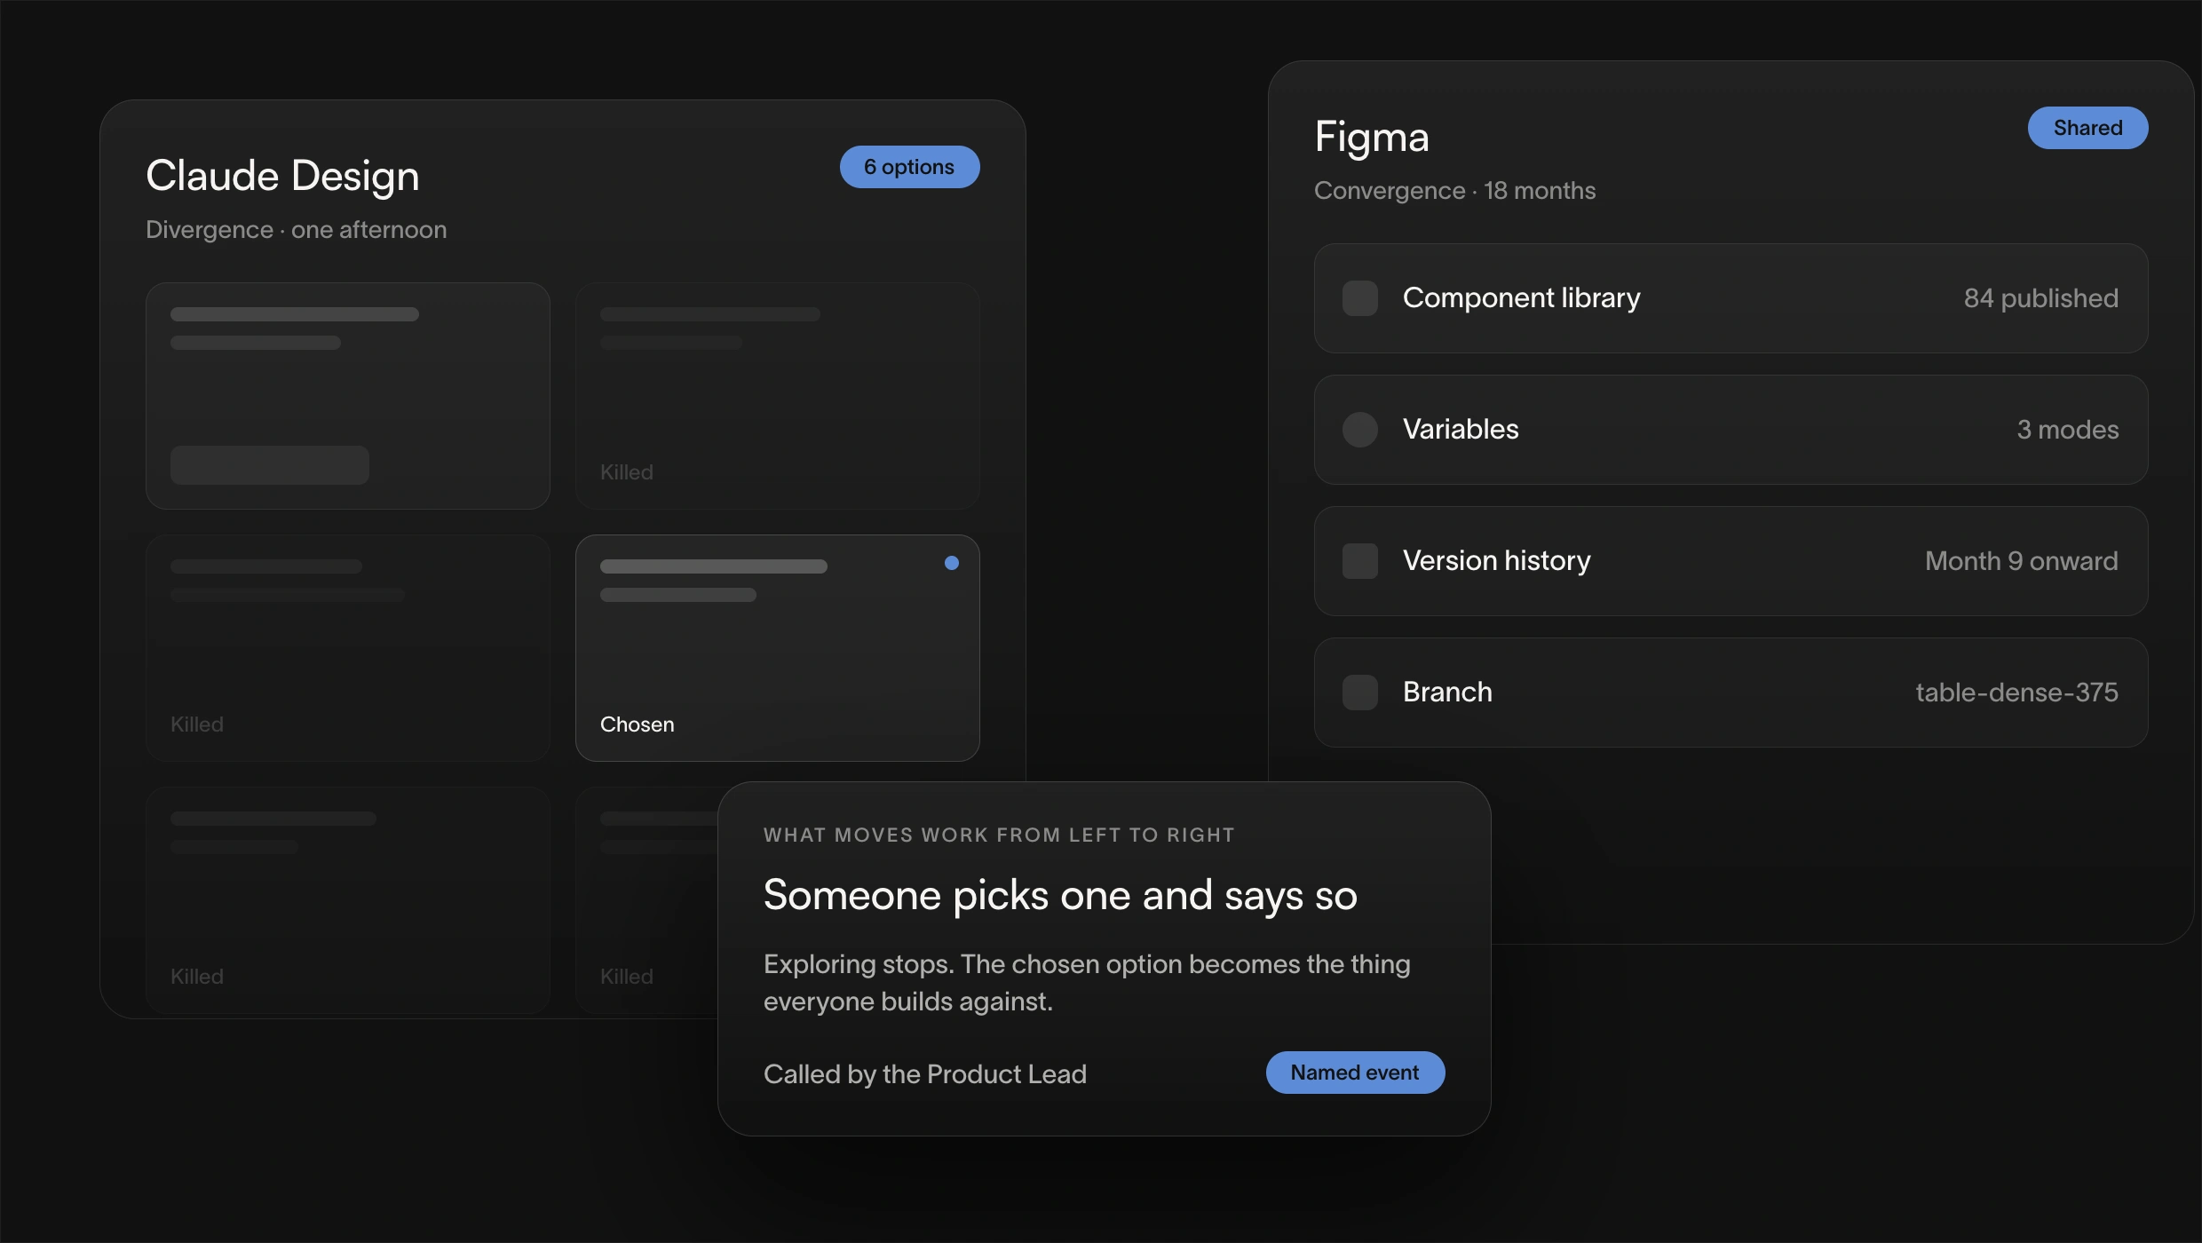
Task: Click the placeholder button in the unlabelled option card
Action: 270,465
